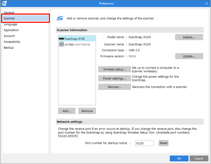Click the Scanner name value ScanSnap iX100
The width and height of the screenshot is (211, 164).
click(140, 44)
